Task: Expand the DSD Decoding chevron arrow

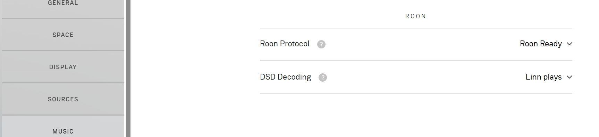Action: tap(569, 77)
